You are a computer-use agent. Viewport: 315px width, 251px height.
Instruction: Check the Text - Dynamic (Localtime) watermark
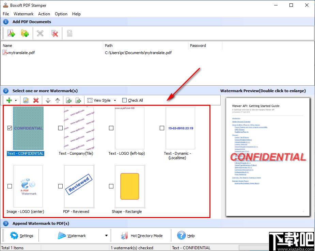pyautogui.click(x=162, y=128)
